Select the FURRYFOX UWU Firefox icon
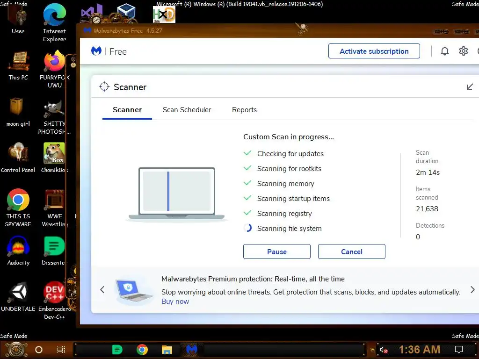This screenshot has width=479, height=359. (54, 69)
